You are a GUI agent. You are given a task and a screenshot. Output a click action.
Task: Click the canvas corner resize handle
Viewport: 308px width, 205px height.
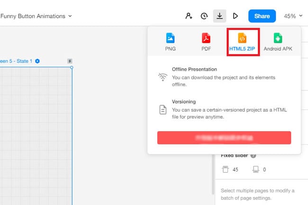pos(72,68)
